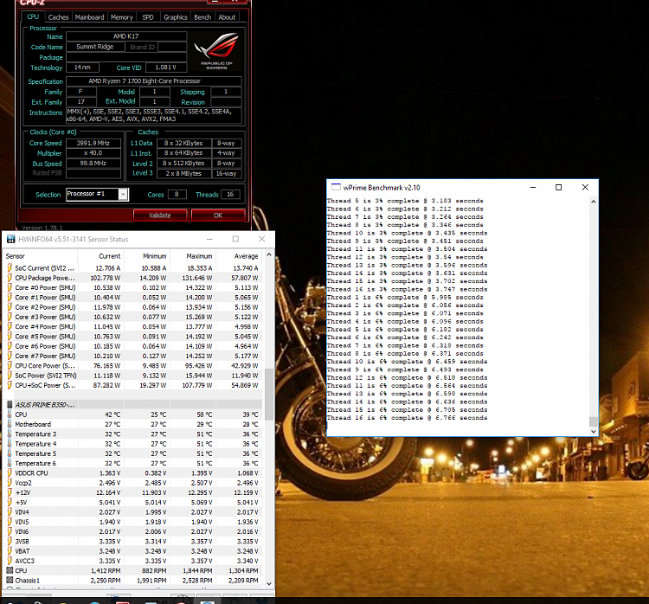Click the Minimum column header

click(x=147, y=256)
